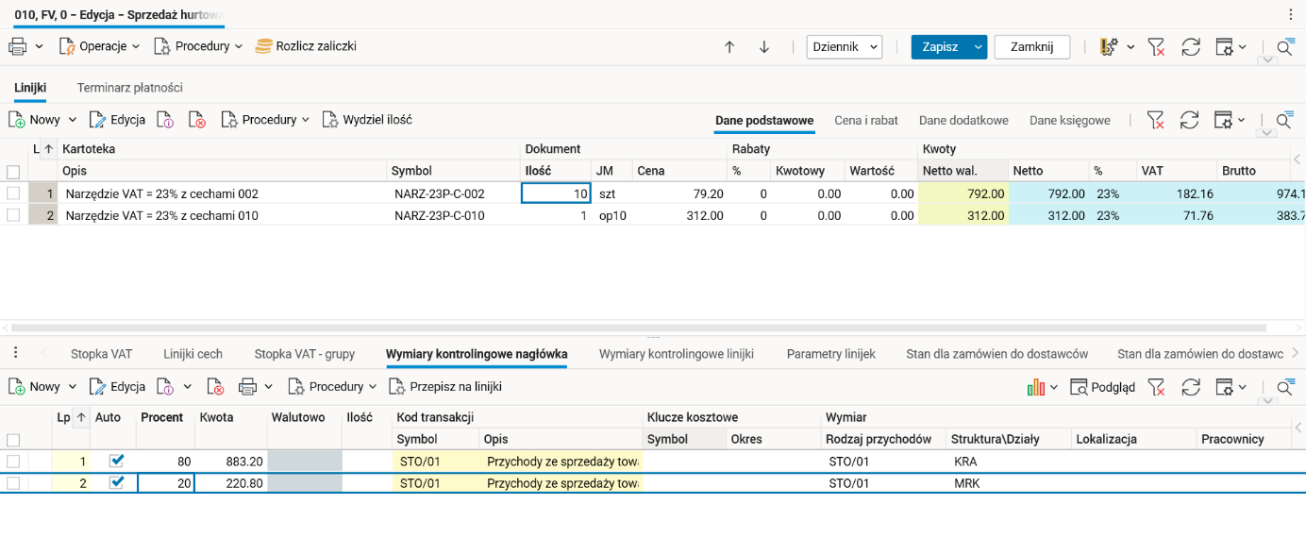This screenshot has width=1306, height=538.
Task: Switch to the Terminarz płatności tab
Action: 129,88
